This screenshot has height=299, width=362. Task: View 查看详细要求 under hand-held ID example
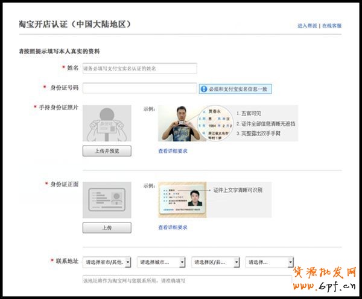(173, 151)
